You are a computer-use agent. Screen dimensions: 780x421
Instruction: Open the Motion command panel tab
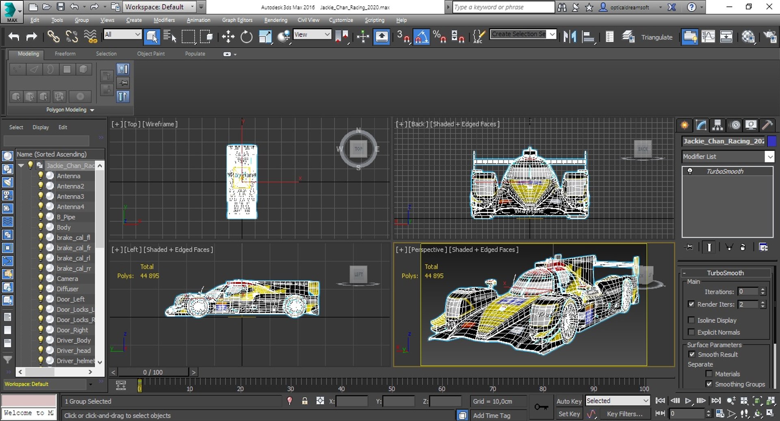point(735,125)
